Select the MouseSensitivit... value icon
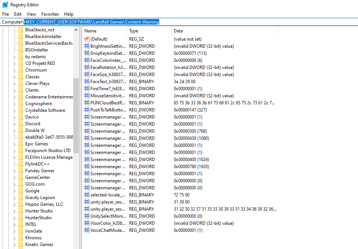 coord(87,95)
